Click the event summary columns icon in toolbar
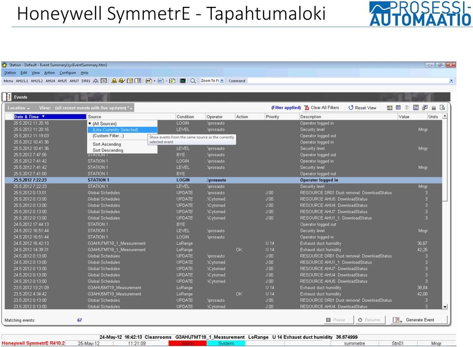This screenshot has width=473, height=347. [138, 81]
